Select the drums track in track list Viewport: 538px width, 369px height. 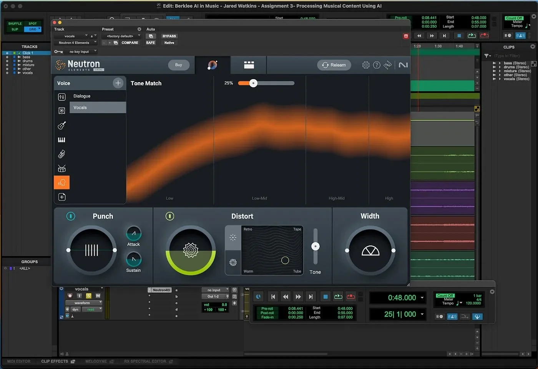coord(27,61)
